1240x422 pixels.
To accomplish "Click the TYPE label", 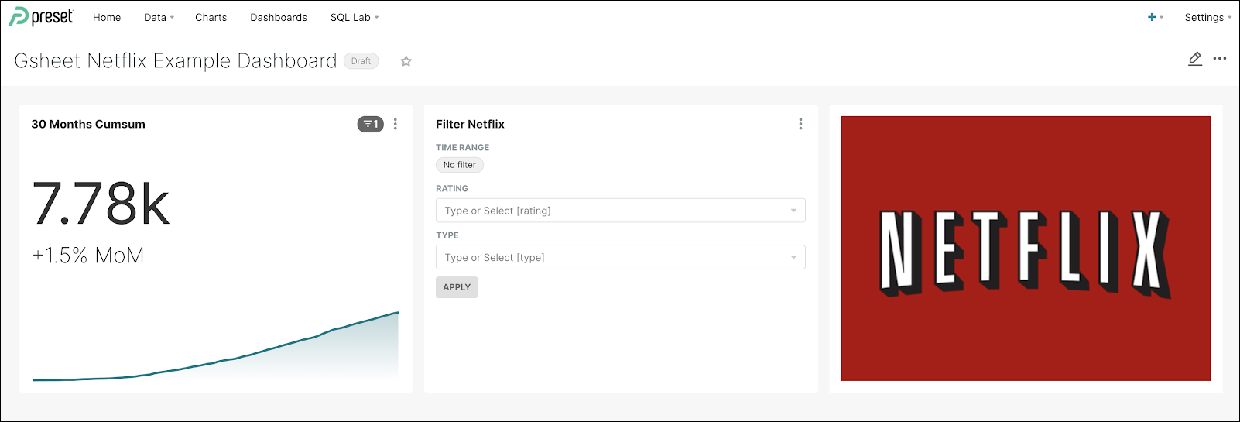I will tap(447, 235).
